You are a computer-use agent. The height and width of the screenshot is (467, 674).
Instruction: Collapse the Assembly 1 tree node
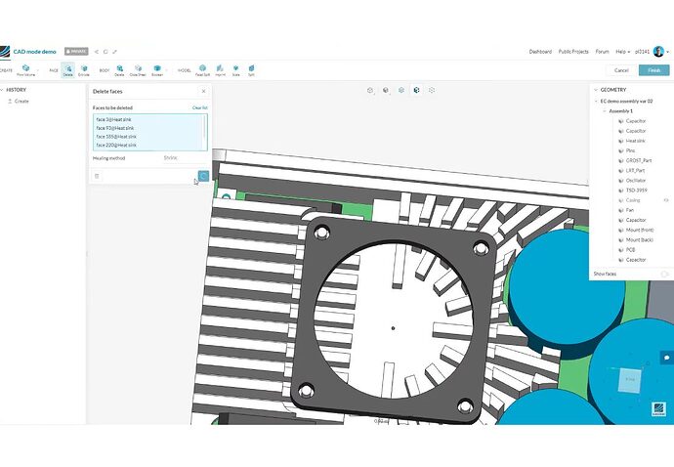605,111
